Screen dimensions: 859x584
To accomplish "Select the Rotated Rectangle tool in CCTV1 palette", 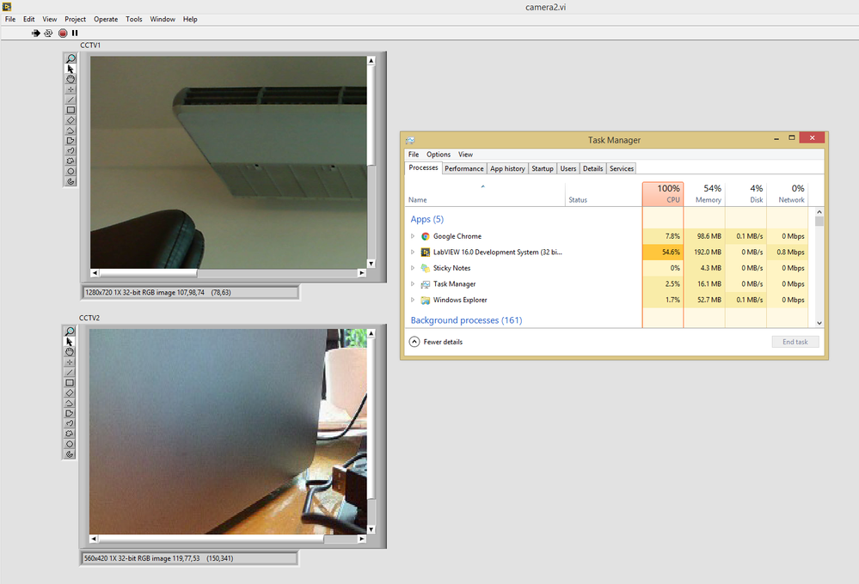I will coord(71,120).
